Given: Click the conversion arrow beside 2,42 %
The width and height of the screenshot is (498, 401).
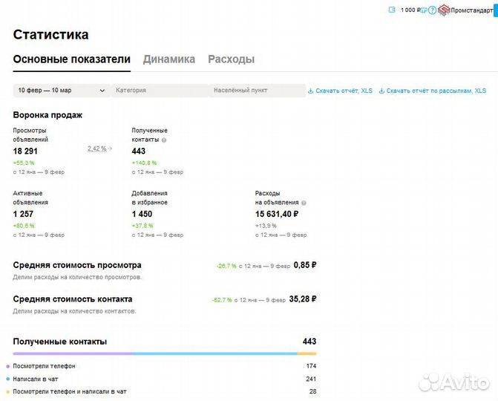Looking at the screenshot, I should (x=110, y=149).
